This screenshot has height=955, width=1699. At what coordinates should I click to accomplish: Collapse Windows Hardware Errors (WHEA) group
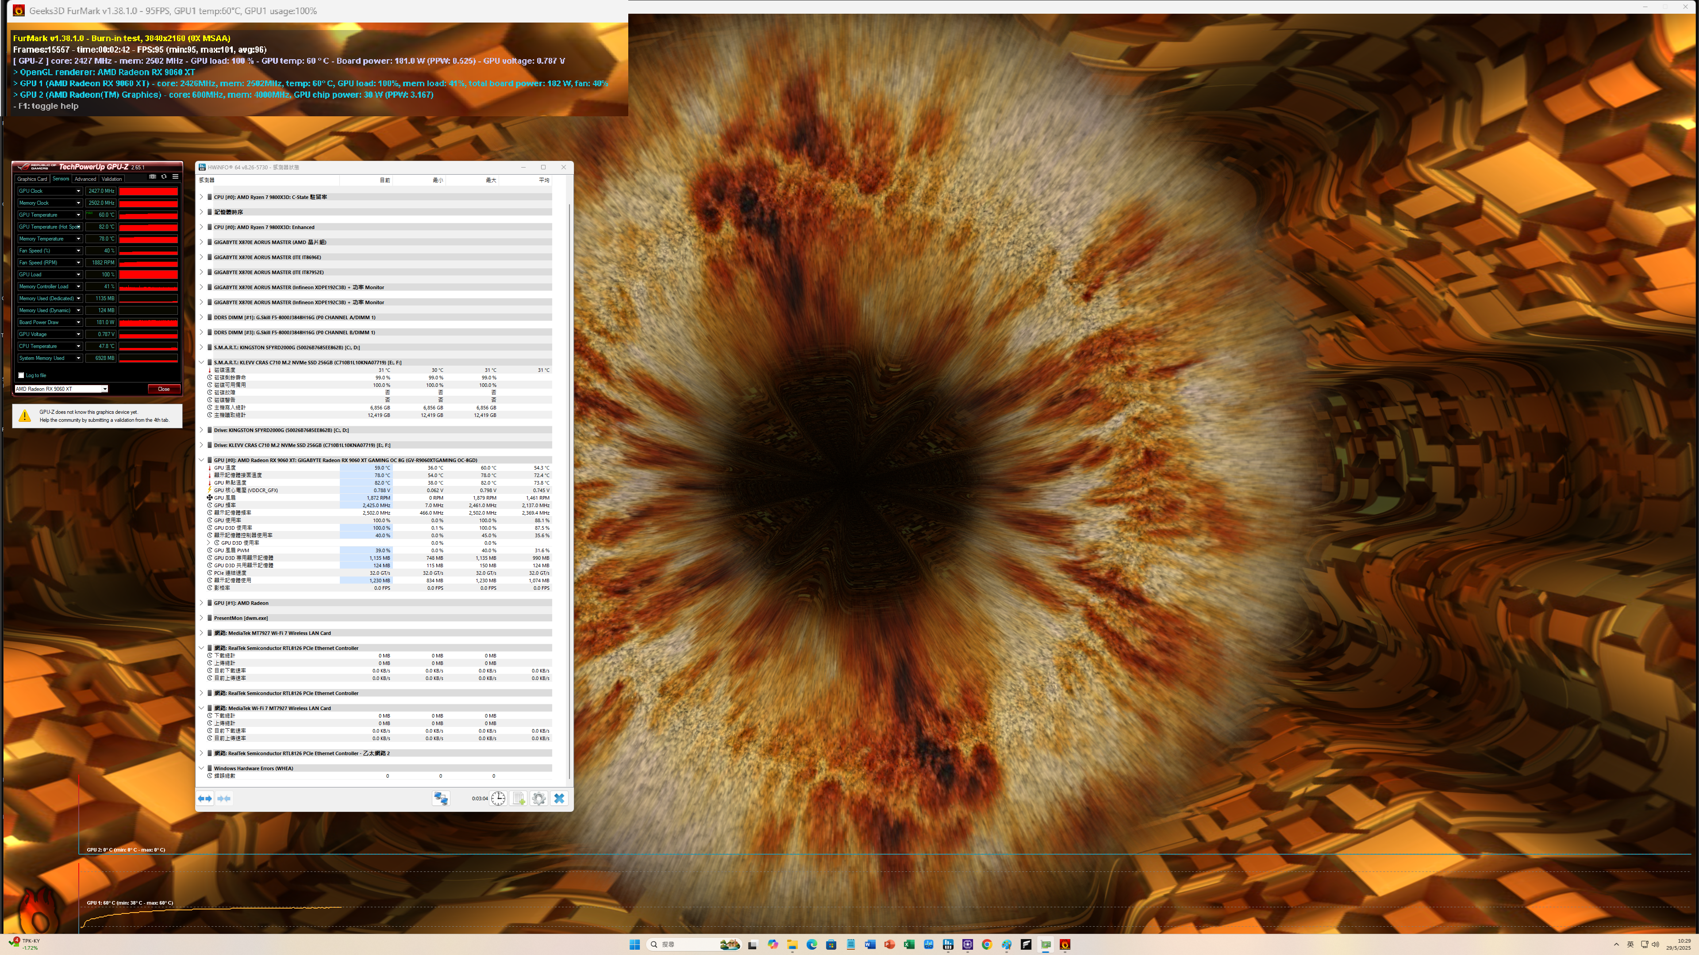(x=202, y=768)
